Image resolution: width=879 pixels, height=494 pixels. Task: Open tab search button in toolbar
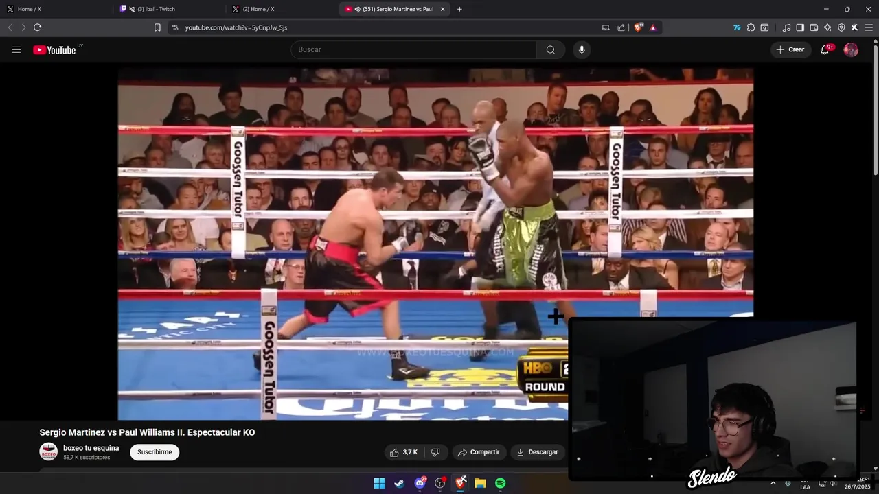764,27
